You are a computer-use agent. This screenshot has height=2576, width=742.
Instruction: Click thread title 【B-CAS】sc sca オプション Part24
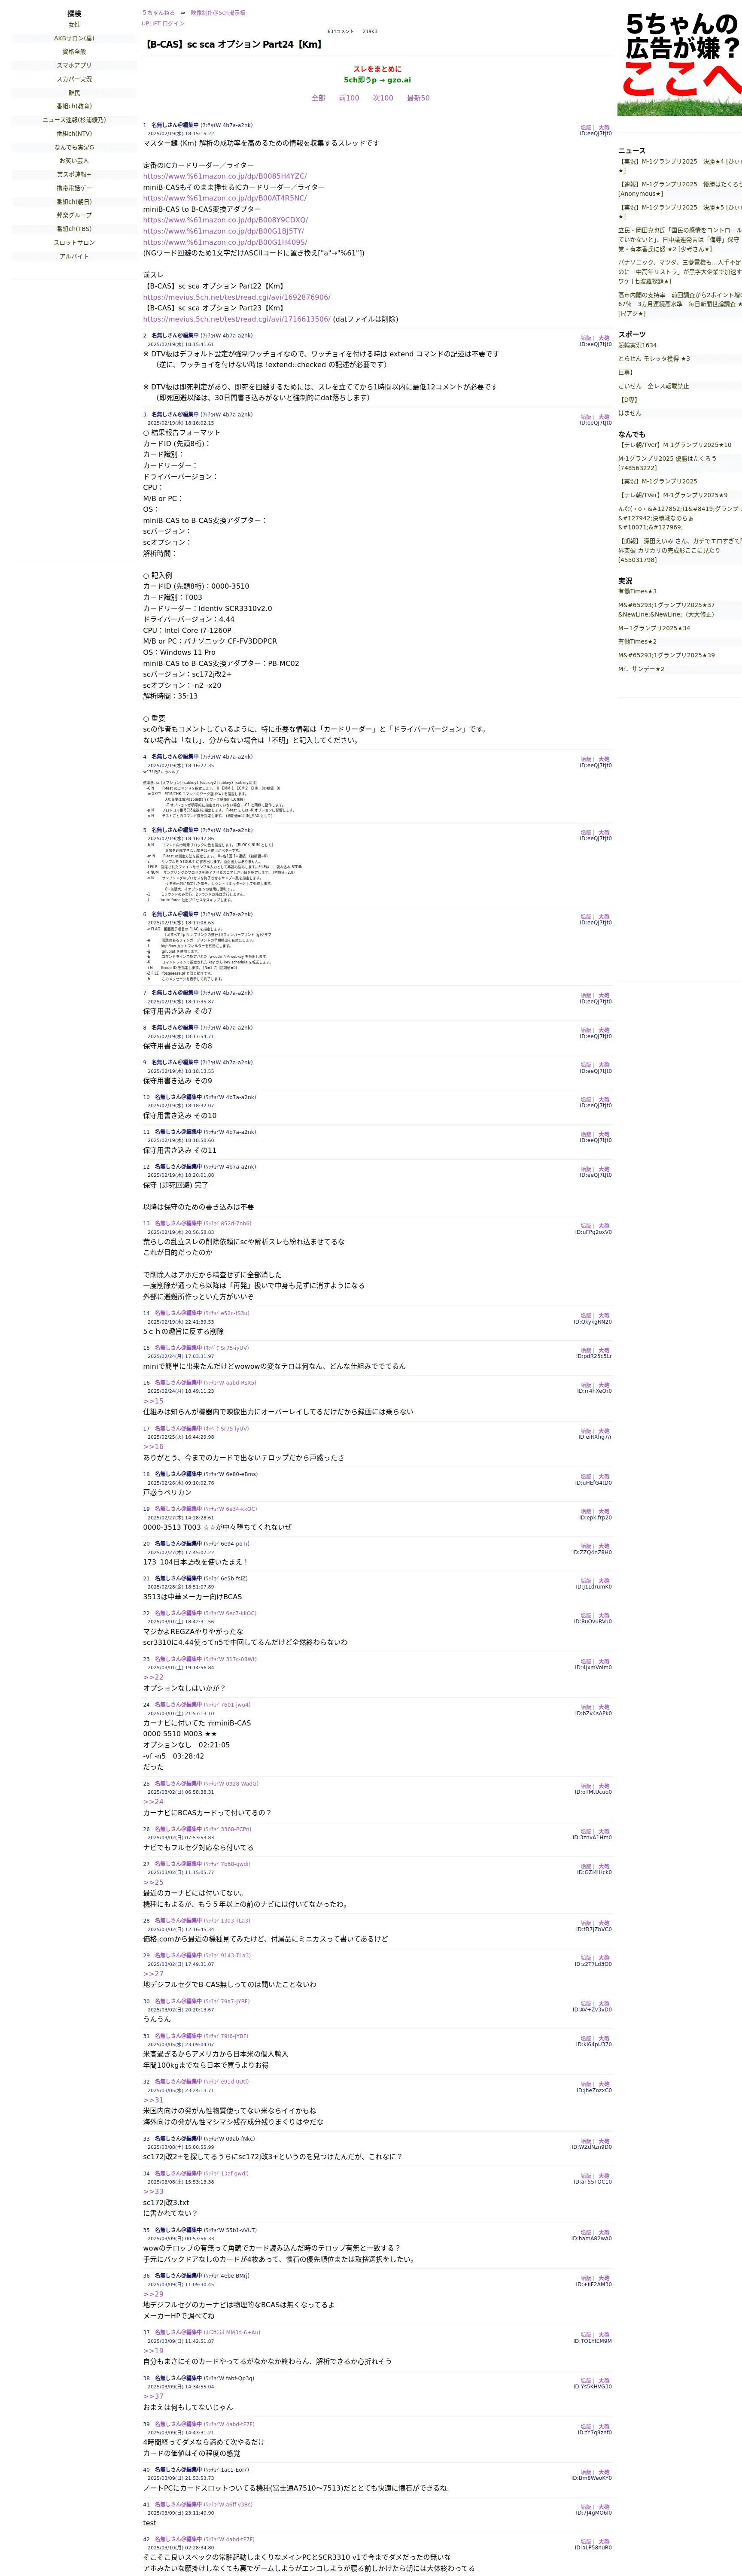click(234, 45)
